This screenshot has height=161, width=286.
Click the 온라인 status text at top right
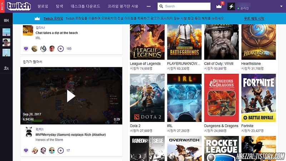pos(245,8)
